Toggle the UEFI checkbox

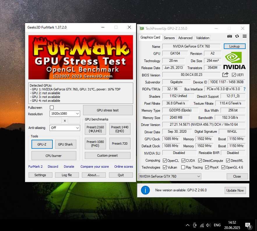pyautogui.click(x=234, y=75)
